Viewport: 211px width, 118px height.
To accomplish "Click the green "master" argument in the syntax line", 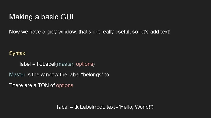I will 65,64.
